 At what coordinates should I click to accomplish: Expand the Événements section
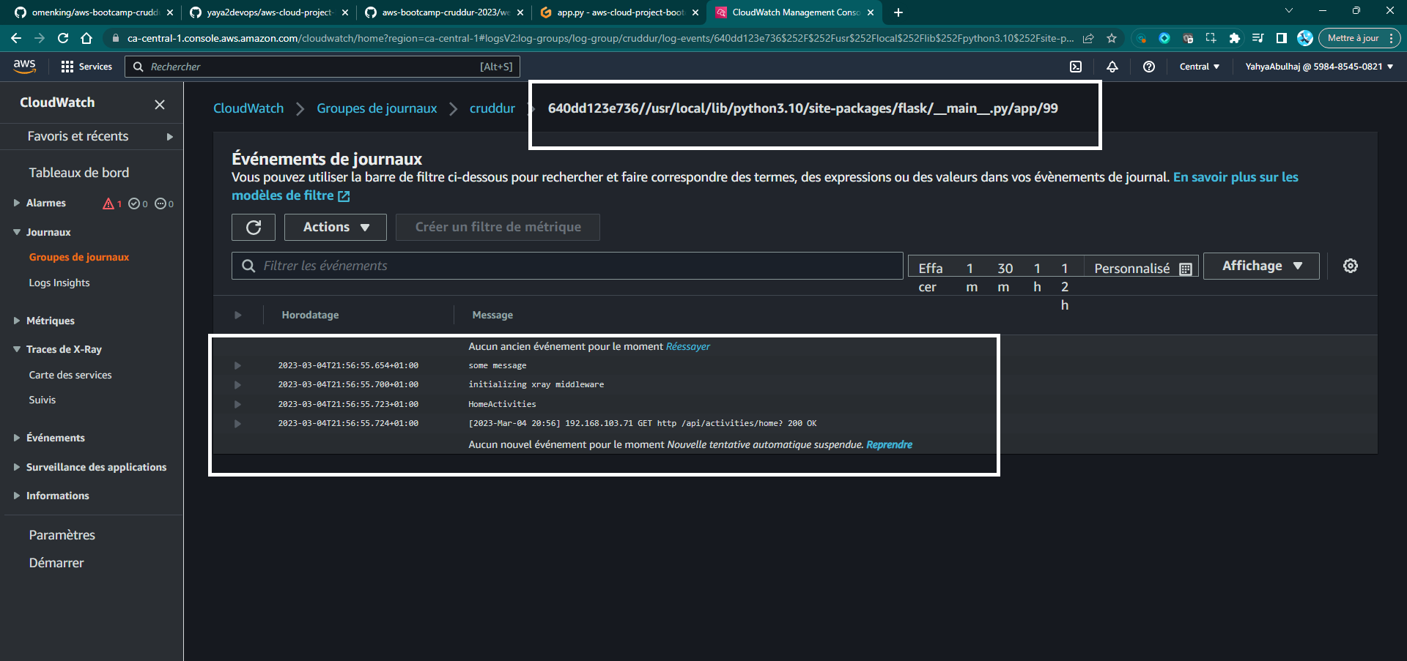17,438
